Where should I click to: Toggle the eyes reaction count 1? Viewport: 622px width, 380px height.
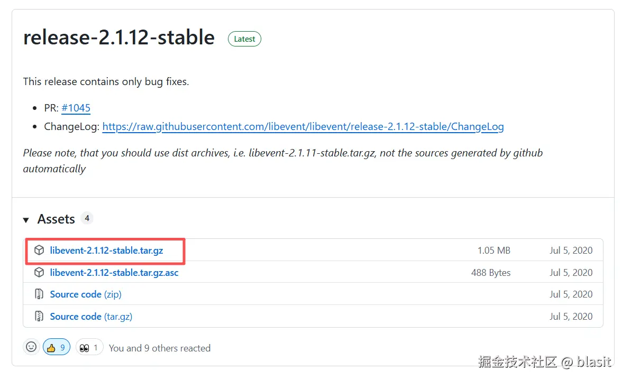(96, 347)
